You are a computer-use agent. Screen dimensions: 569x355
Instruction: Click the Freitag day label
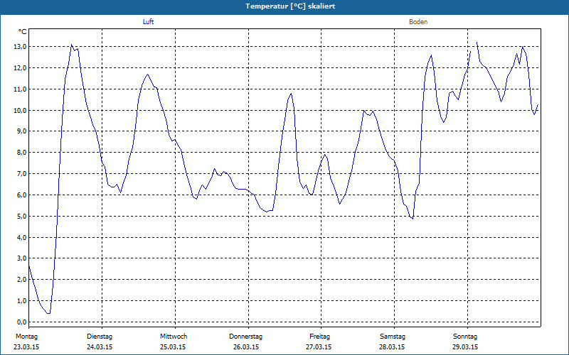(x=319, y=337)
